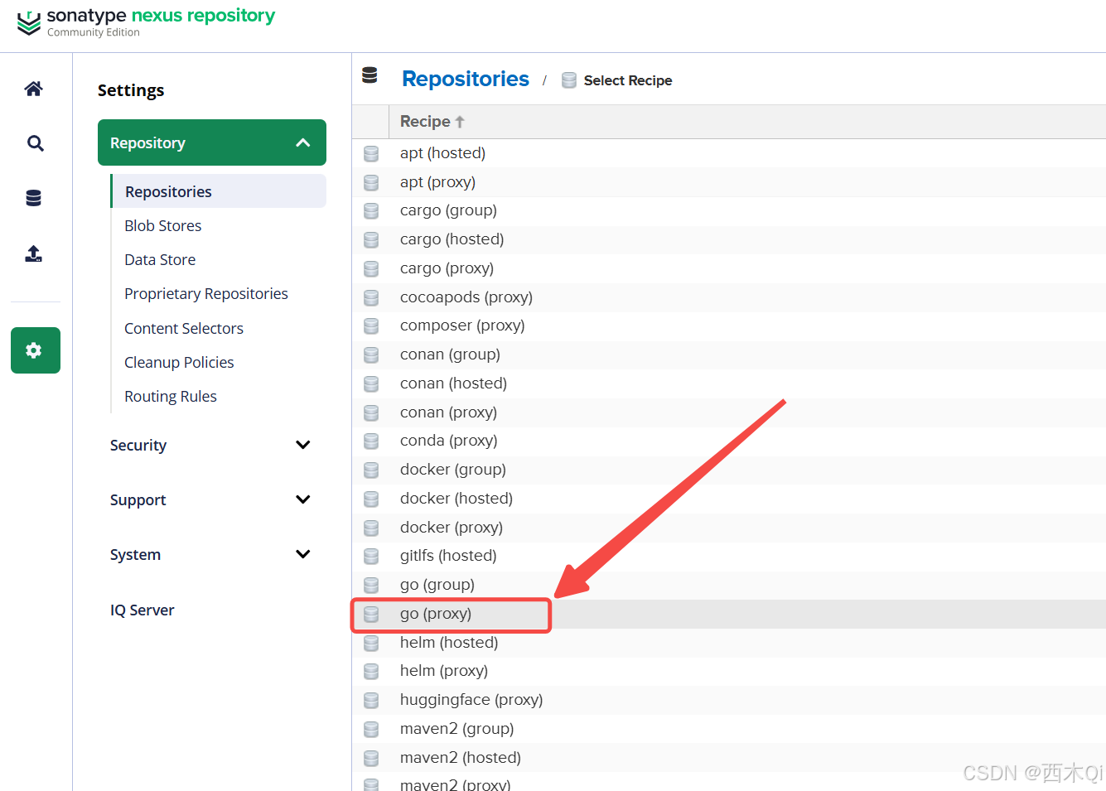This screenshot has height=791, width=1106.
Task: Open IQ Server settings
Action: coord(142,610)
